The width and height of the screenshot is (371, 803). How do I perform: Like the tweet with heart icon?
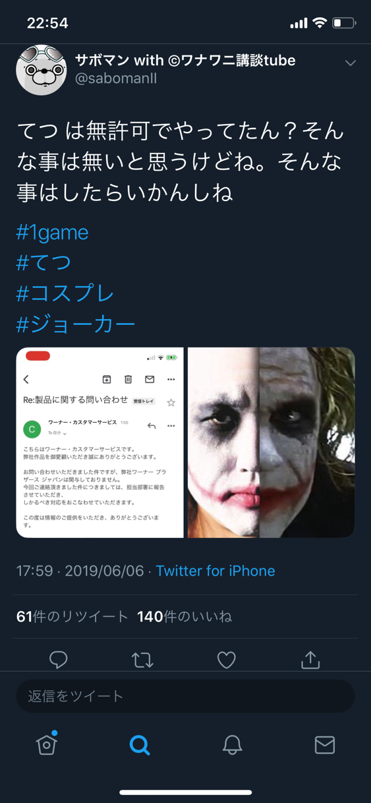coord(227,659)
